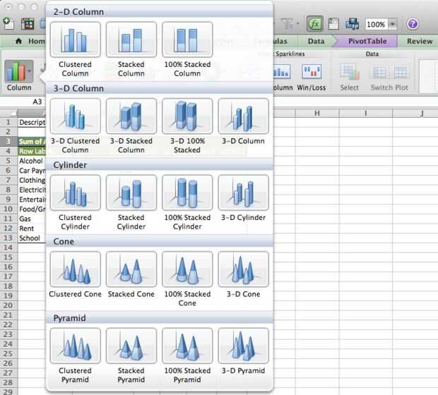Pick the 100% Stacked Column chart
The height and width of the screenshot is (395, 438).
pyautogui.click(x=187, y=39)
